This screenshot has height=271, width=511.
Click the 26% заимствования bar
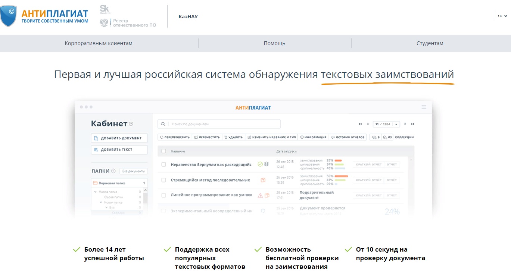[339, 160]
